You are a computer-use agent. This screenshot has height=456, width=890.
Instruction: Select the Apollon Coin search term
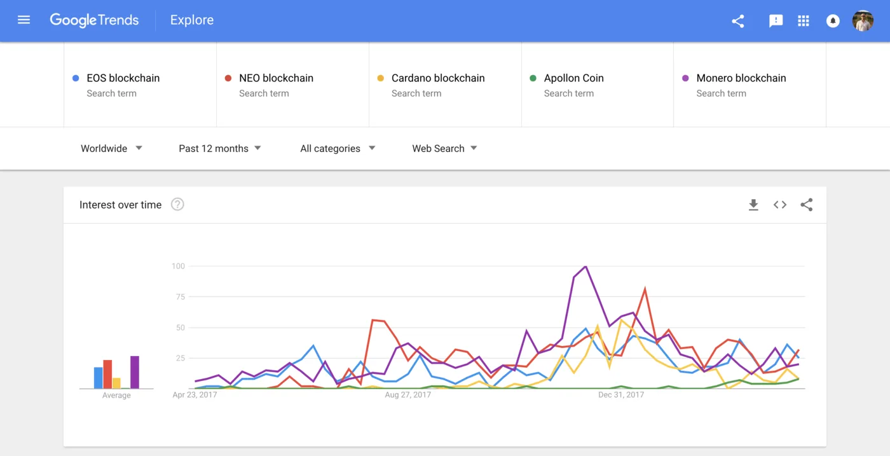tap(598, 85)
